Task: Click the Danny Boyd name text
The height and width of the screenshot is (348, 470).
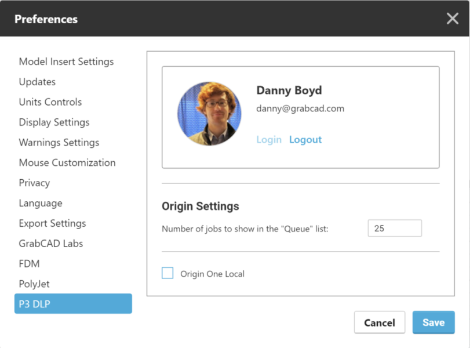Action: point(289,90)
